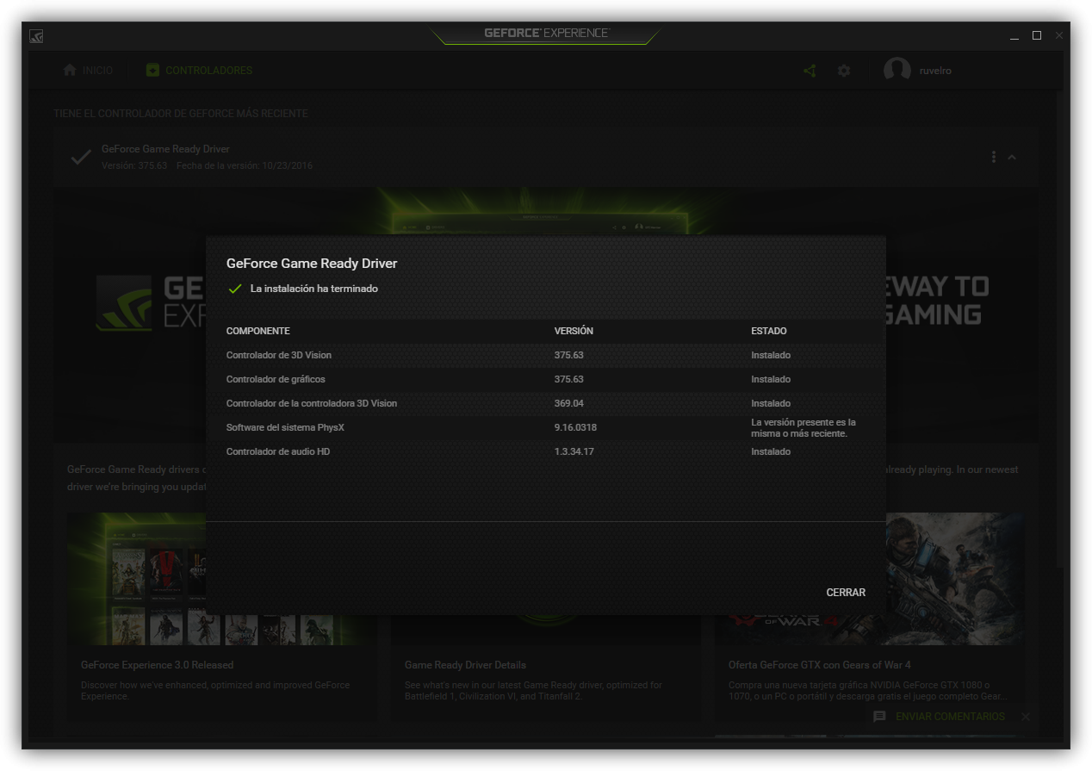The width and height of the screenshot is (1092, 771).
Task: Select the VERSIÓN column header
Action: coord(574,331)
